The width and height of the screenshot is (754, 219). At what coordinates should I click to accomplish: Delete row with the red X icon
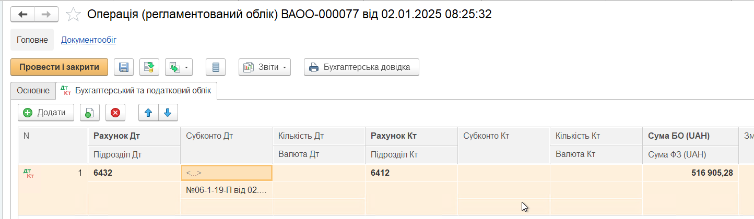115,112
